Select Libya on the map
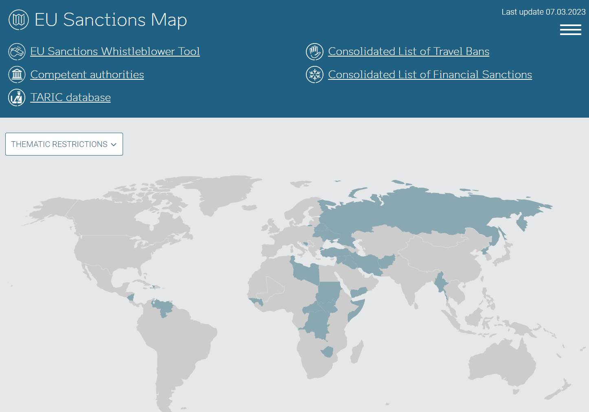Viewport: 589px width, 412px height. (x=306, y=273)
